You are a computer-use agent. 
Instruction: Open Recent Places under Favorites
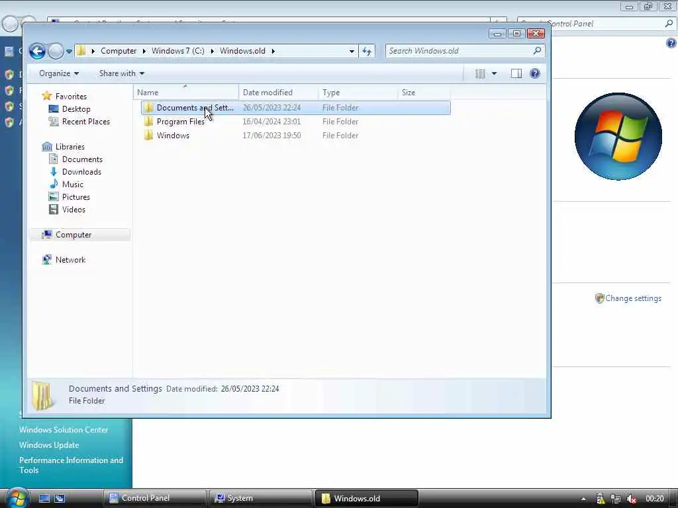pos(86,122)
